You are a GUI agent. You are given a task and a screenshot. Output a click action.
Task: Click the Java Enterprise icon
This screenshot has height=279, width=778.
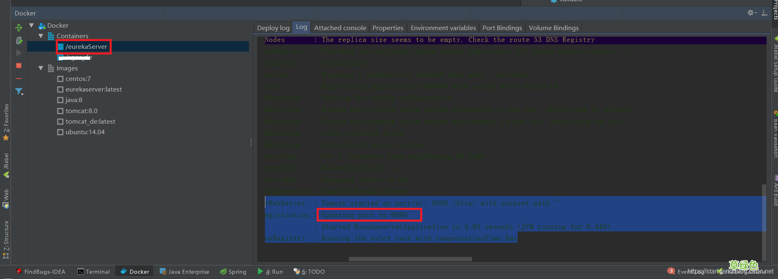[x=163, y=271]
